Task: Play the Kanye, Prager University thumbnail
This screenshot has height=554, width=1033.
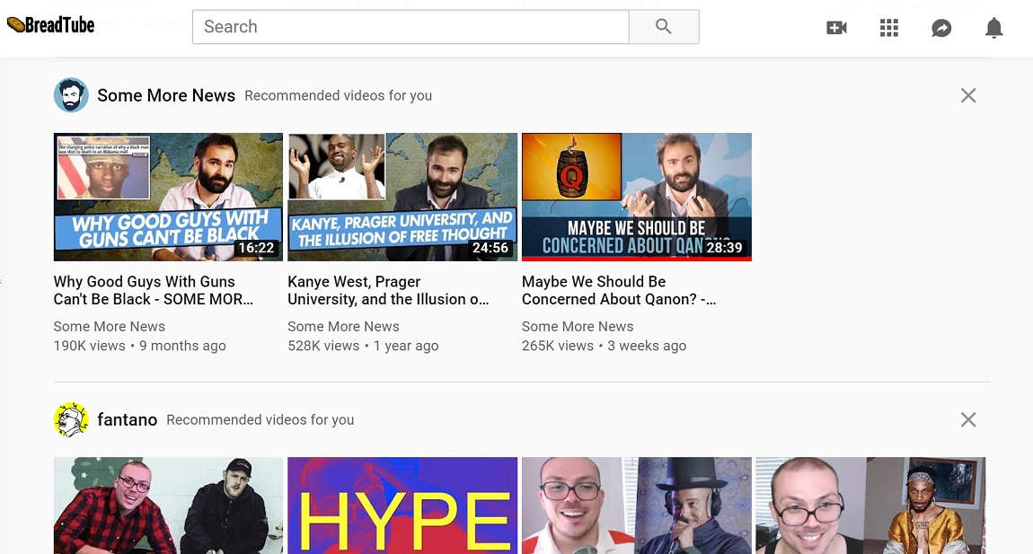Action: click(402, 197)
